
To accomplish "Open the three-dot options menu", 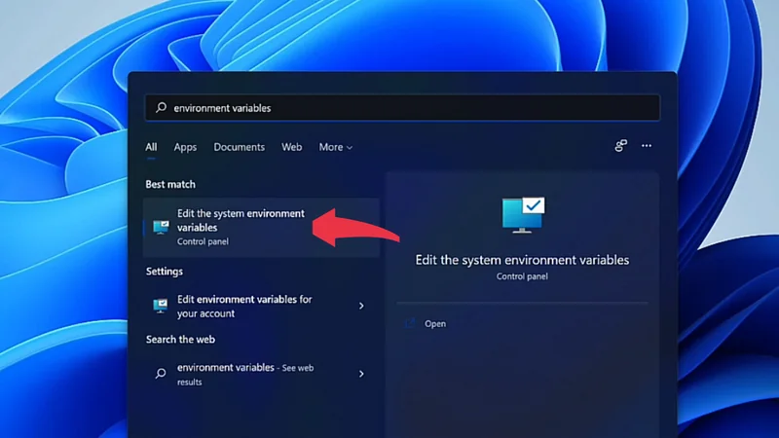I will point(647,146).
